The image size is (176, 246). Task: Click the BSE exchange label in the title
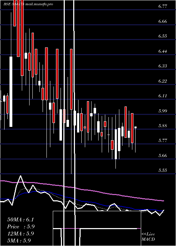7,4
